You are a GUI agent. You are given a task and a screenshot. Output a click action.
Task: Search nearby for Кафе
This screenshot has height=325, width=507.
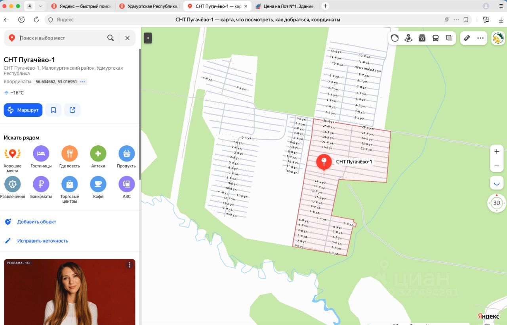tap(98, 188)
